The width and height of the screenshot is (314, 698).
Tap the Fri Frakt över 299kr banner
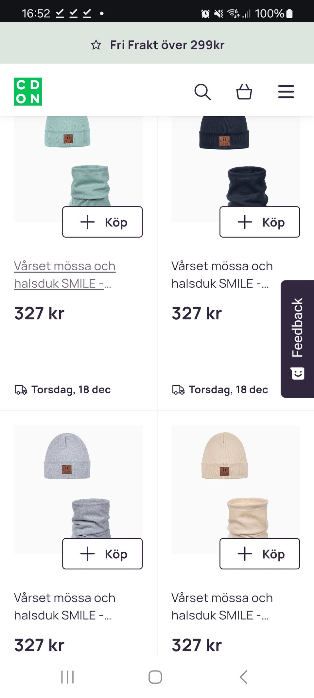[x=167, y=45]
